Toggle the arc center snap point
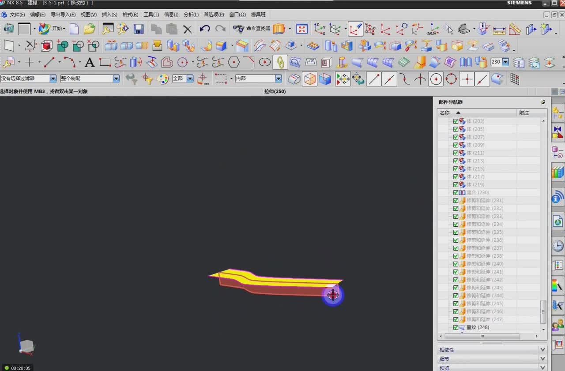This screenshot has width=565, height=371. (436, 79)
